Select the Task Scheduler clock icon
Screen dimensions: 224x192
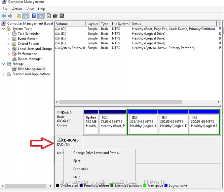click(x=14, y=34)
